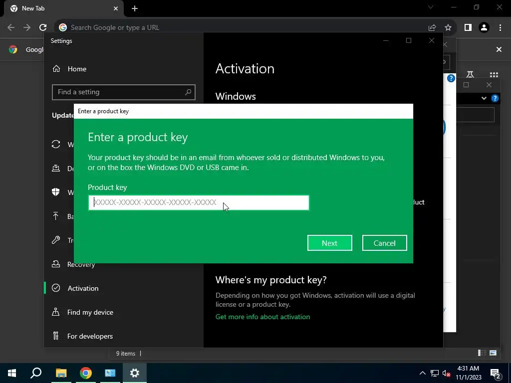Open the Windows Start menu

click(12, 373)
